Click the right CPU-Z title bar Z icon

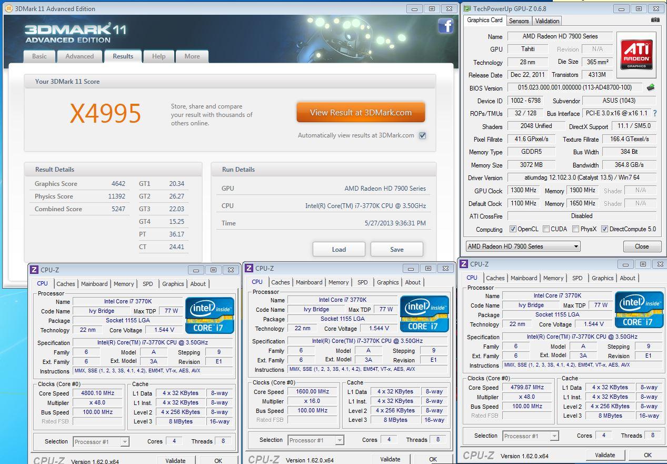464,264
